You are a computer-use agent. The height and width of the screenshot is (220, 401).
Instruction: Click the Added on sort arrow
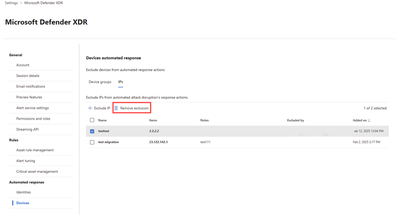pos(369,120)
